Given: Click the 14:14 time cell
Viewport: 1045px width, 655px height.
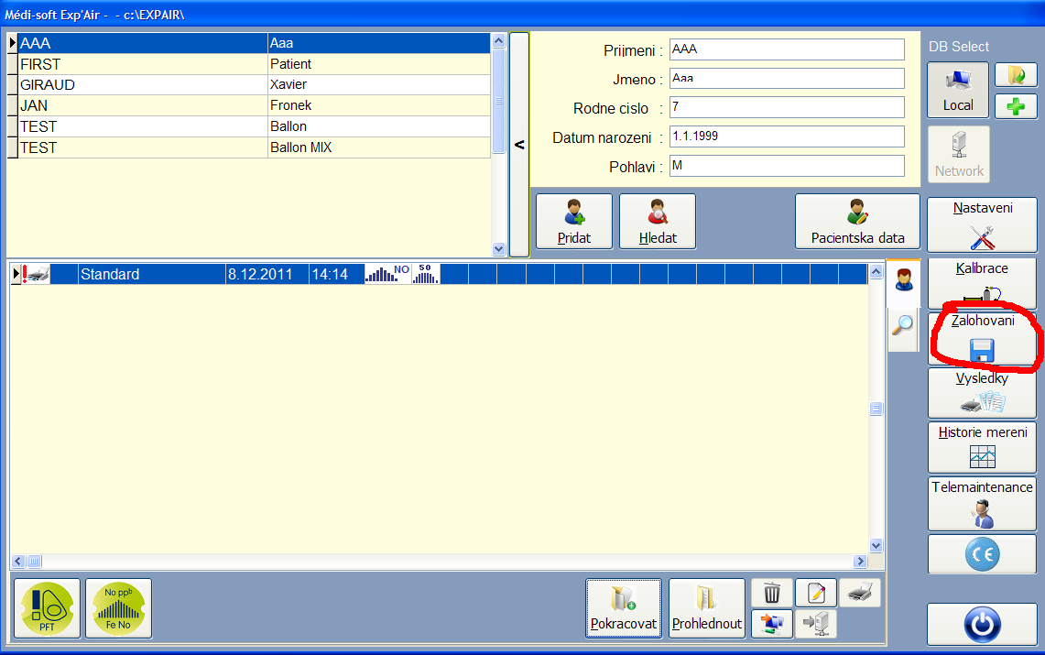Looking at the screenshot, I should pos(336,274).
